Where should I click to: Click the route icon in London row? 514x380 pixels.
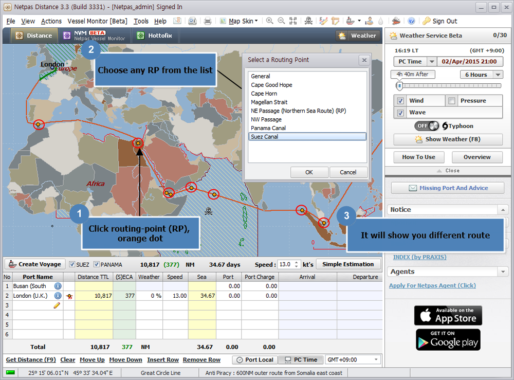point(69,296)
